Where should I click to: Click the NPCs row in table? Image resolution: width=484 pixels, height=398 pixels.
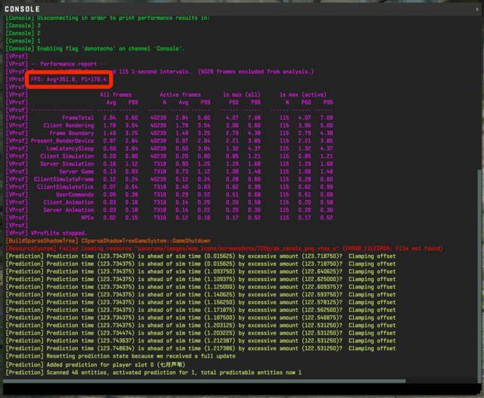tap(87, 217)
